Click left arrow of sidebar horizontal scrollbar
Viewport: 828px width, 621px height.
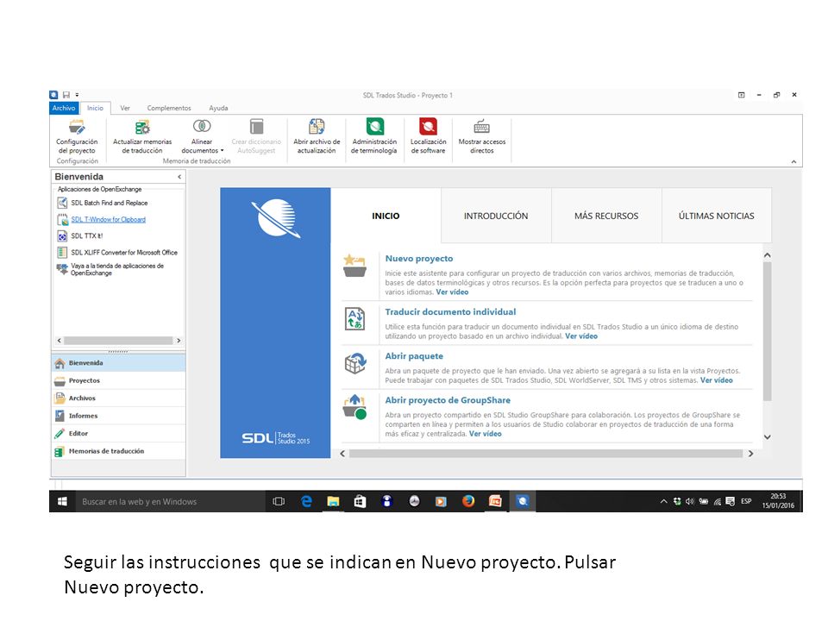pos(60,341)
